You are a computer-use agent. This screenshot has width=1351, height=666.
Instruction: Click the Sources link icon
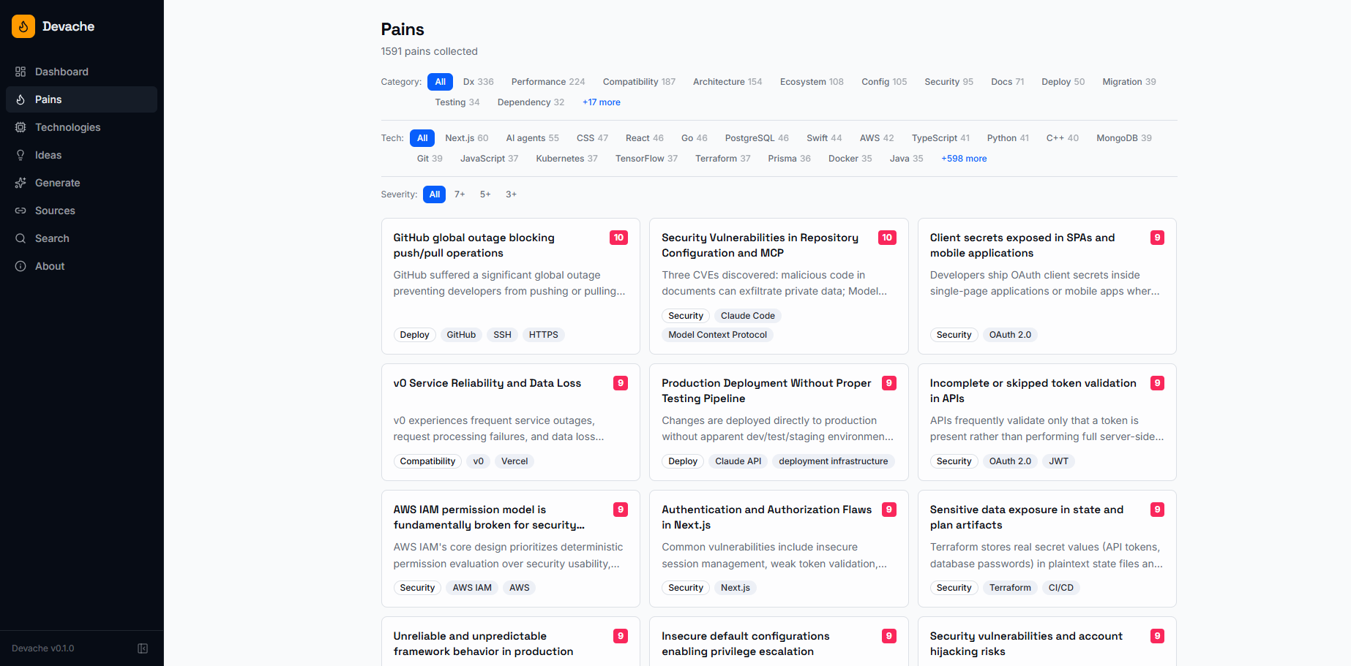point(20,211)
